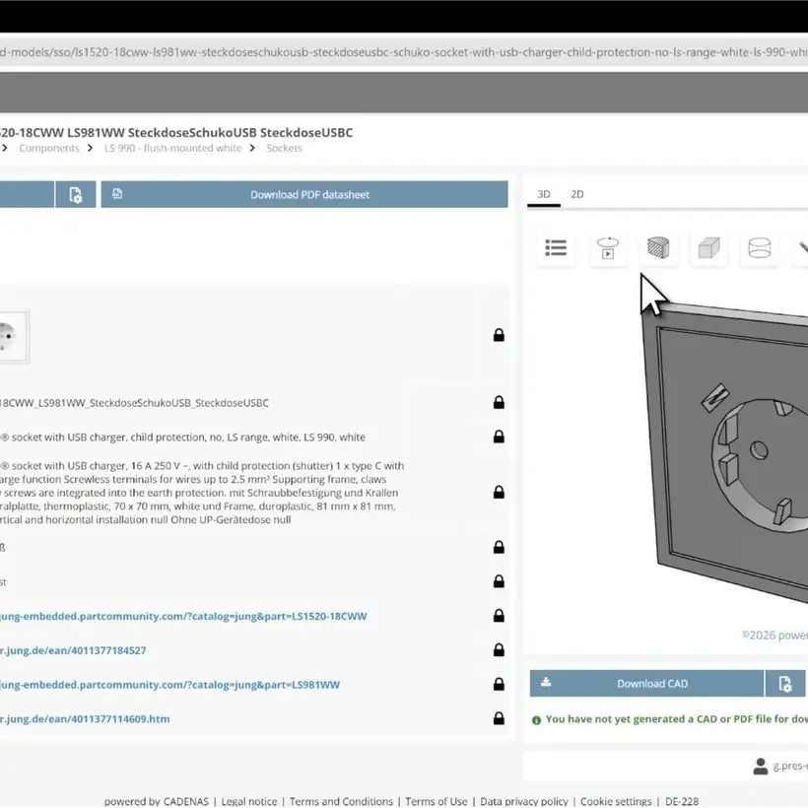808x808 pixels.
Task: Open the Sockets breadcrumb link
Action: [284, 148]
